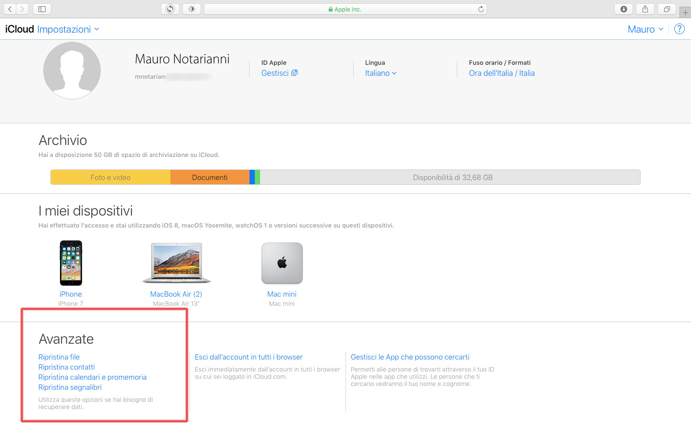Click Esci dall'account in tutti i browser
Image resolution: width=691 pixels, height=432 pixels.
pyautogui.click(x=249, y=357)
